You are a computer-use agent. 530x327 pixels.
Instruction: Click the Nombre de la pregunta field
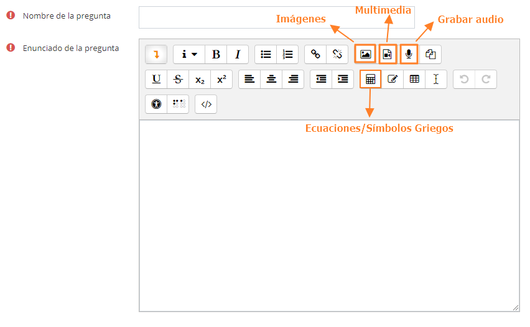276,17
